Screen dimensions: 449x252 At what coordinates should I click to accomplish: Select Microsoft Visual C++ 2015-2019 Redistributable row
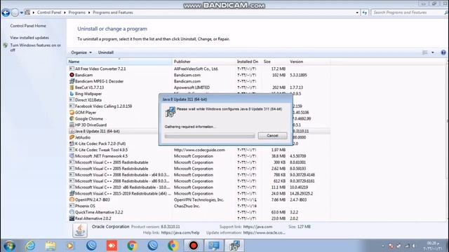tap(199, 194)
